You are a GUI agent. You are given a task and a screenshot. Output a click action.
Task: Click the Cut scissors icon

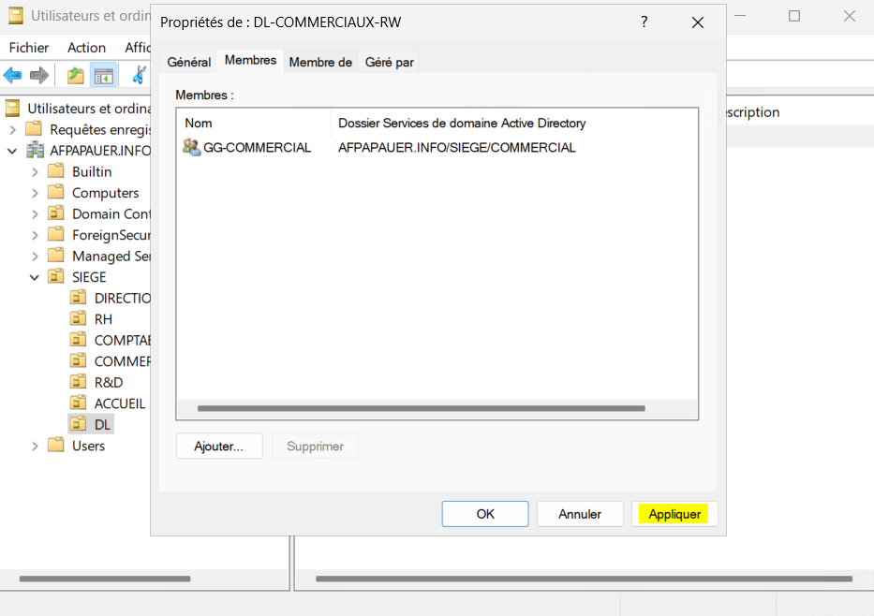[x=139, y=75]
